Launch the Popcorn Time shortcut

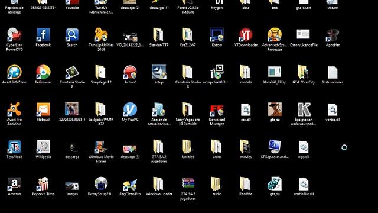pos(43,184)
